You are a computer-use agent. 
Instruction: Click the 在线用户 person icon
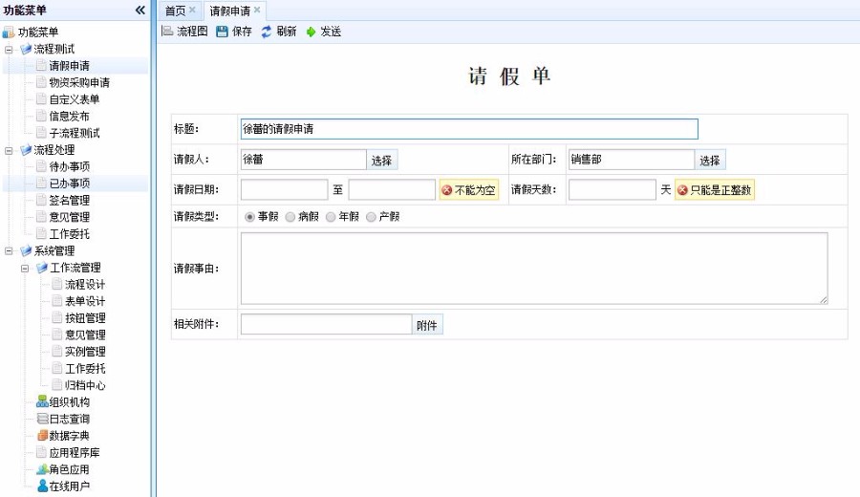tap(42, 486)
